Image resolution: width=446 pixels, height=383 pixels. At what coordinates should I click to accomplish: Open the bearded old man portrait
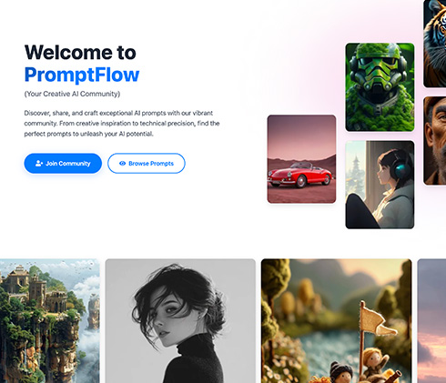435,141
